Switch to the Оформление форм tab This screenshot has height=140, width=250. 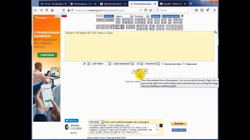[113, 4]
